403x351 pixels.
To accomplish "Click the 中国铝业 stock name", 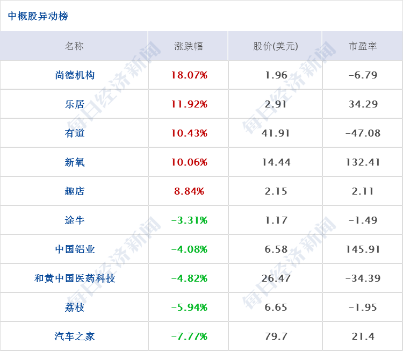I will tap(75, 249).
